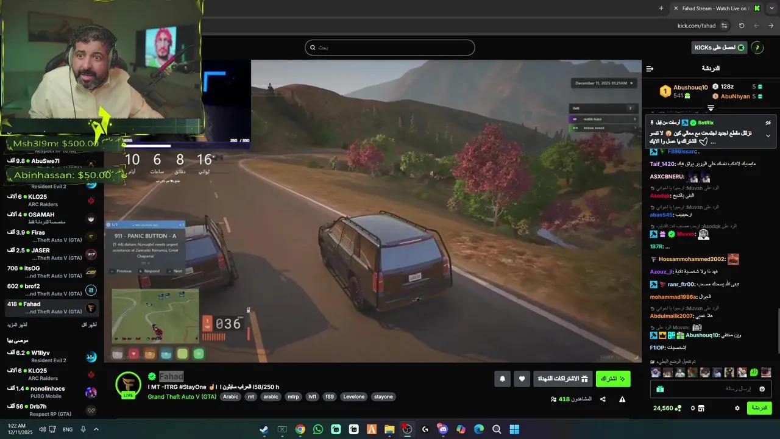Click the green subscribe button اشتراك
The image size is (780, 439).
613,379
